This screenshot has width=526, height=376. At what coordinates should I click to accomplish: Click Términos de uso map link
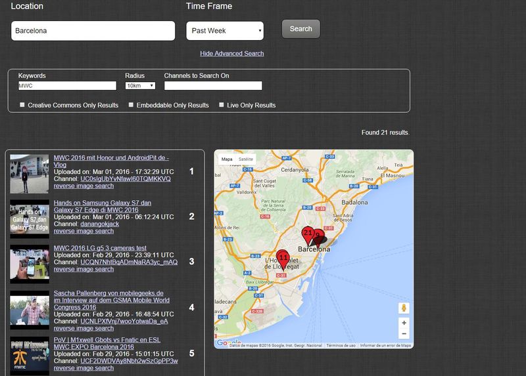341,345
